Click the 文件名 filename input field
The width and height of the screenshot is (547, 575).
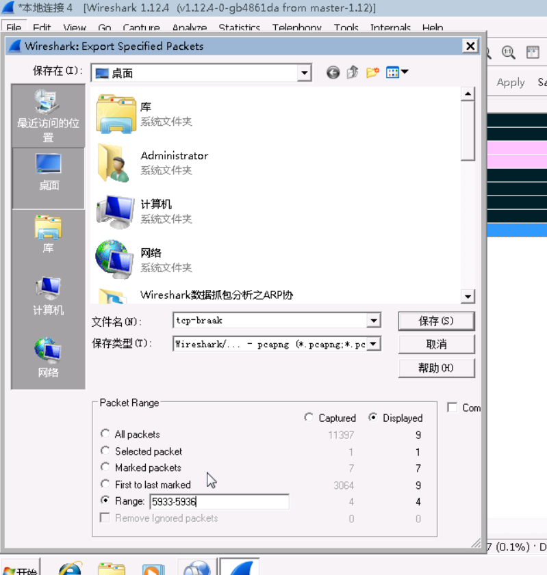[x=270, y=321]
